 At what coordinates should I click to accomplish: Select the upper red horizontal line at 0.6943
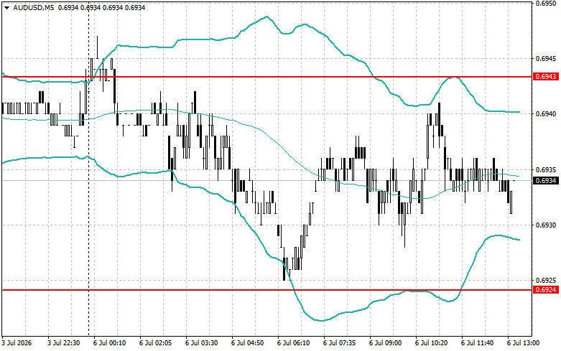[266, 77]
